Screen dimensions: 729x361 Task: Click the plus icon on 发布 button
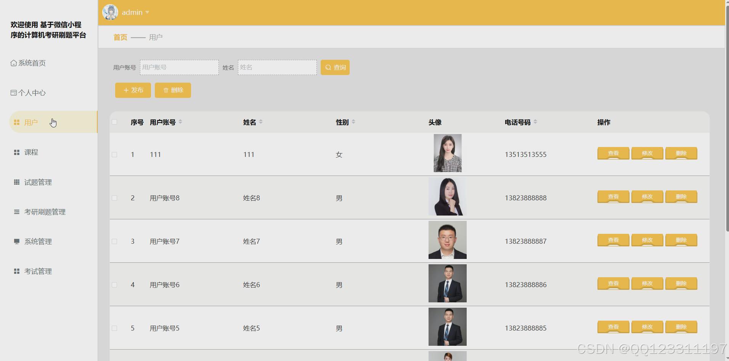pyautogui.click(x=126, y=90)
